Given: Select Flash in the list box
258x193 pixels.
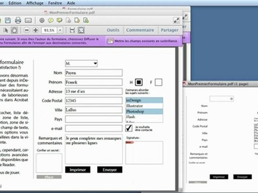Looking at the screenshot, I should point(144,117).
